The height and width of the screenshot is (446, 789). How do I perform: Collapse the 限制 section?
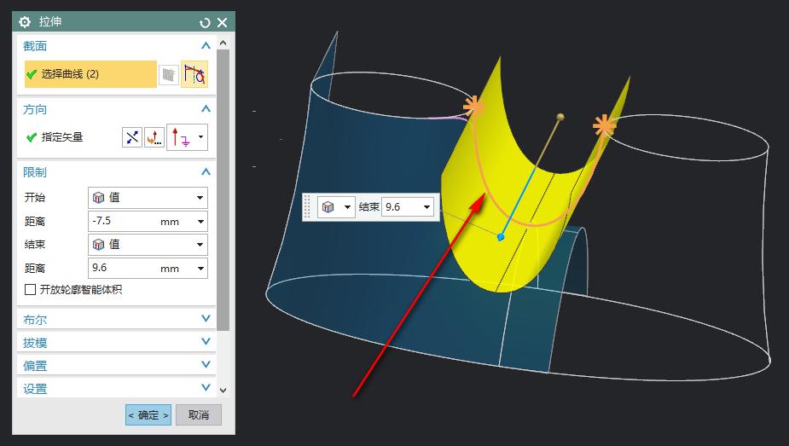tap(206, 171)
